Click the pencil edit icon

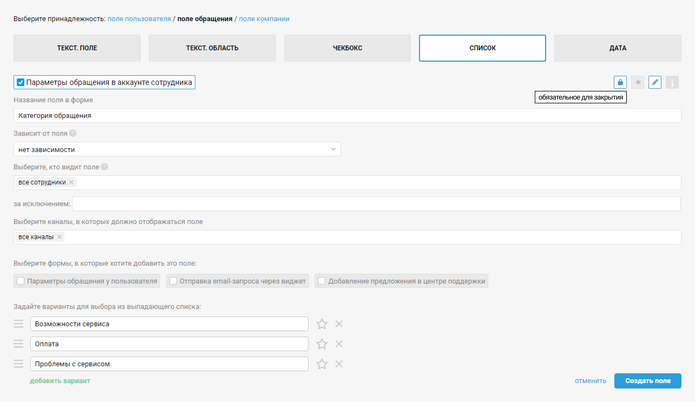pos(655,82)
